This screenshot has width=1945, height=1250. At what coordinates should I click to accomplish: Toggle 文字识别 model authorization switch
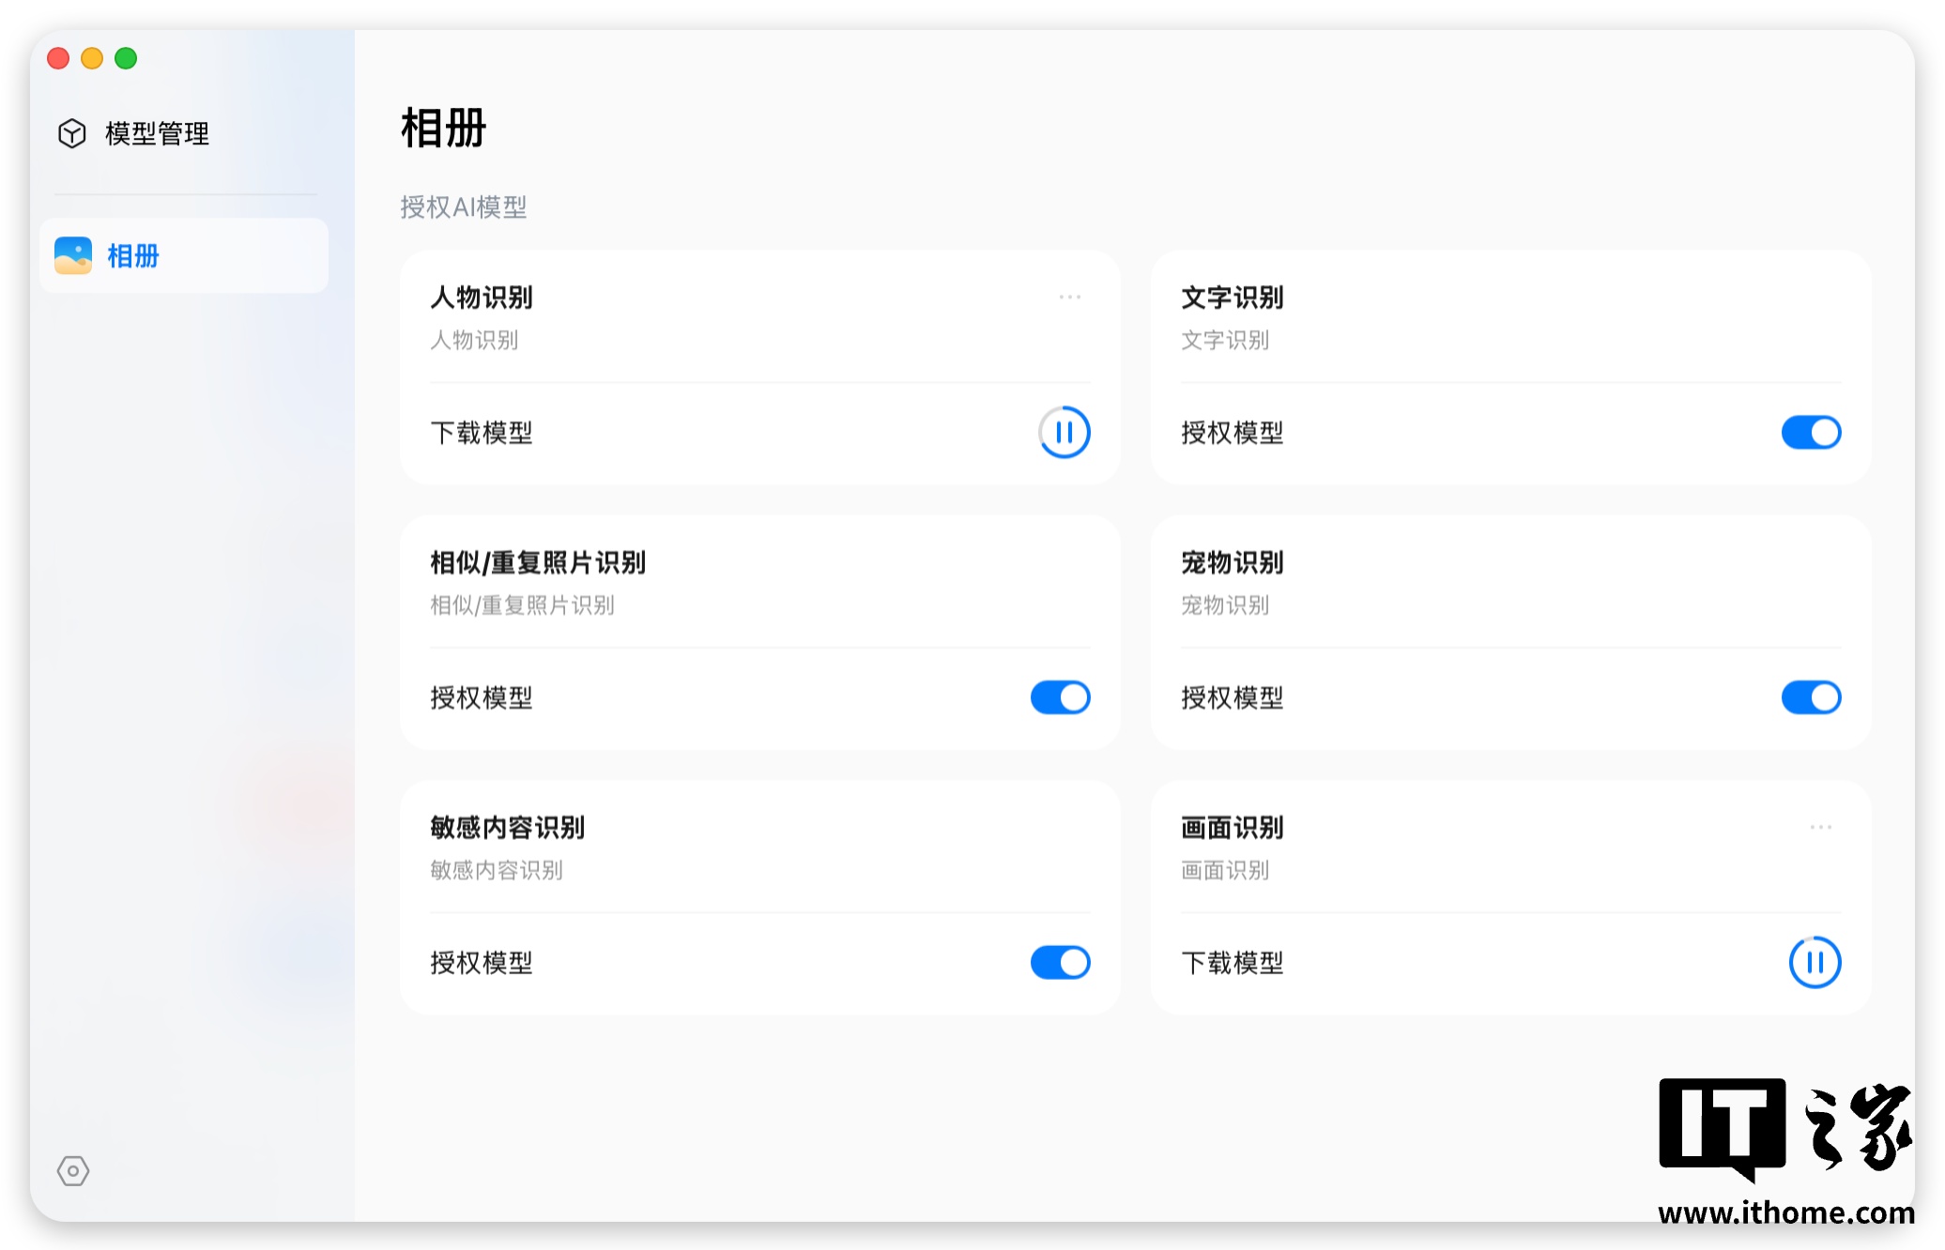click(1811, 433)
